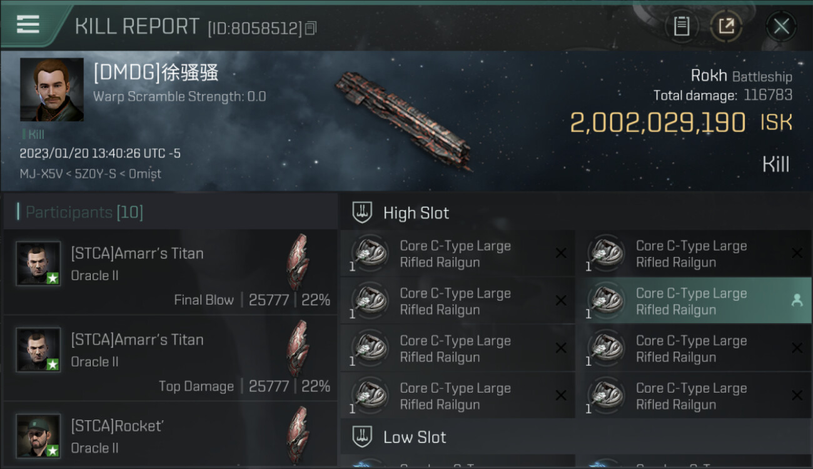Click the share/export icon in the top bar
This screenshot has width=813, height=469.
point(726,26)
